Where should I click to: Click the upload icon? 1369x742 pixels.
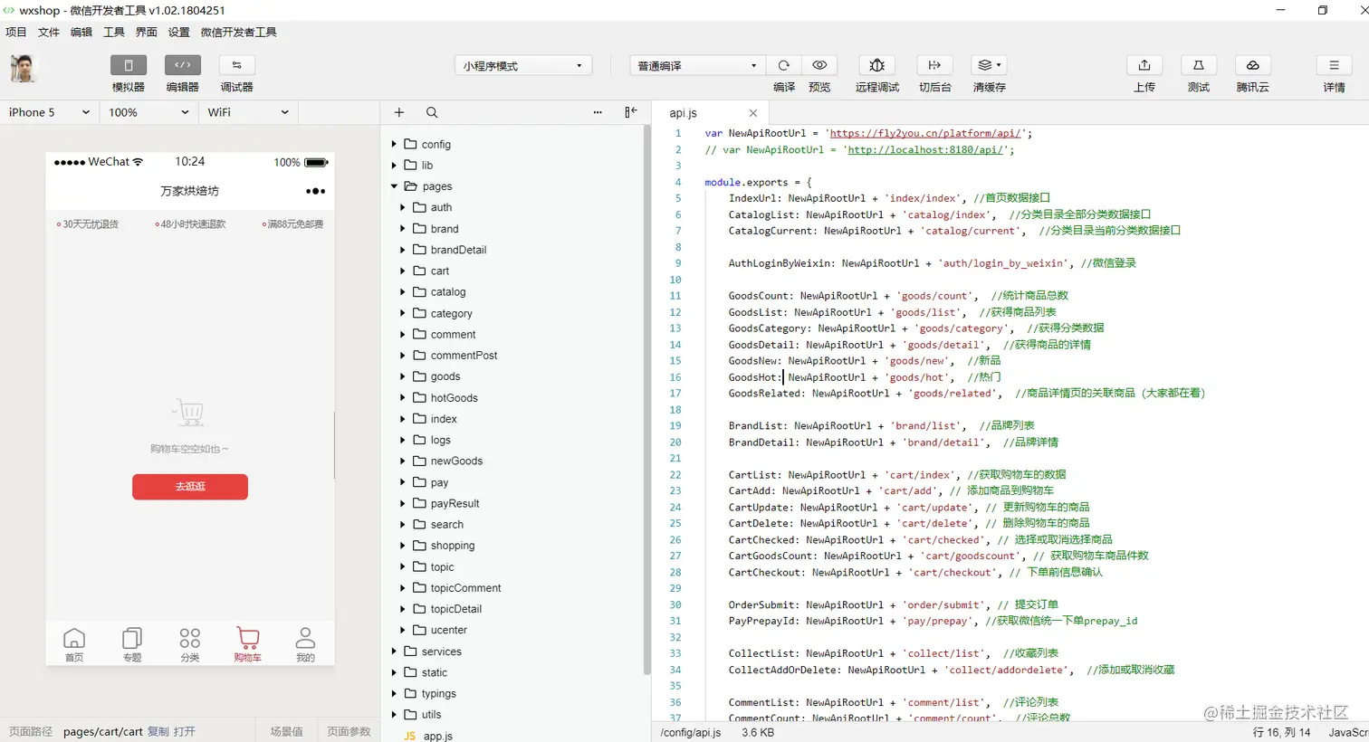[x=1144, y=65]
